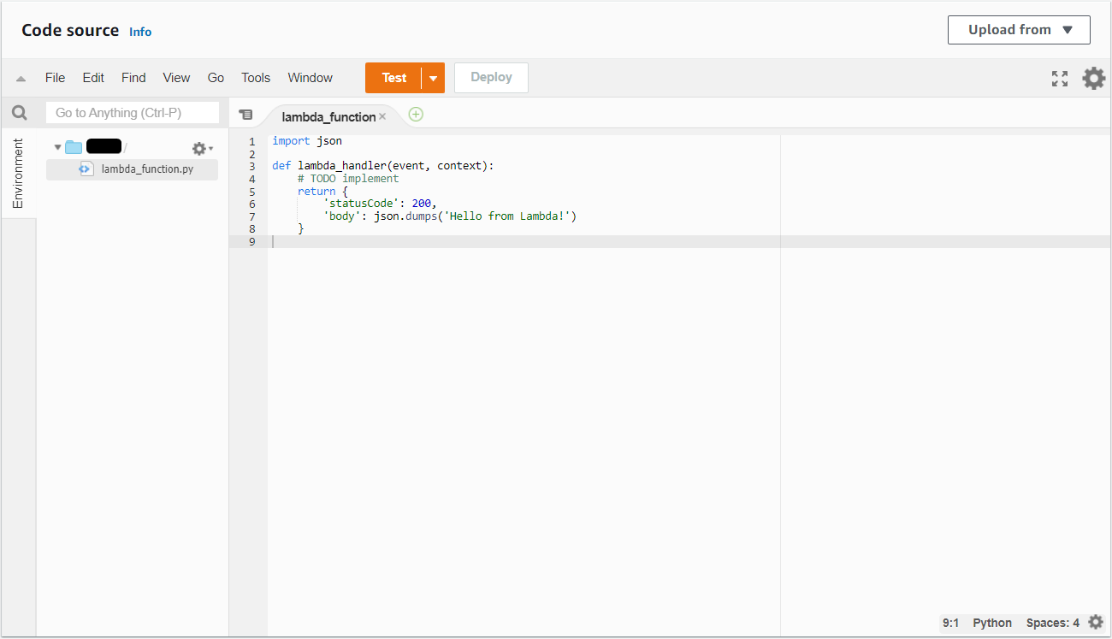Click the tab list icon beside lambda_function tab
The height and width of the screenshot is (639, 1112).
click(x=245, y=115)
